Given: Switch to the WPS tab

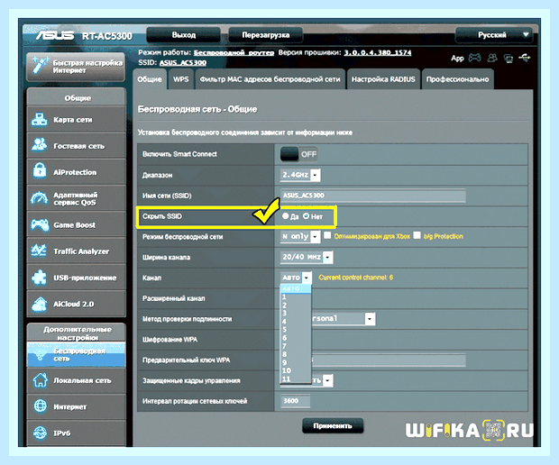Looking at the screenshot, I should 180,79.
